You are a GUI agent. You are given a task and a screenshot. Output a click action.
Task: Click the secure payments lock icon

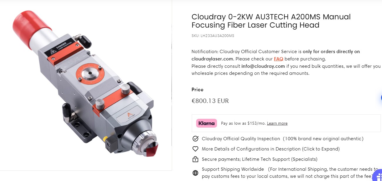pyautogui.click(x=195, y=159)
